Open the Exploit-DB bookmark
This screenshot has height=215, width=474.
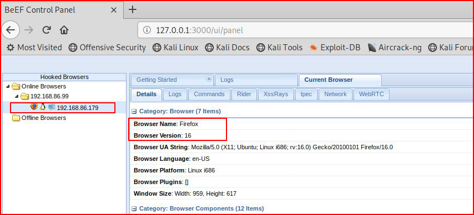tap(335, 48)
